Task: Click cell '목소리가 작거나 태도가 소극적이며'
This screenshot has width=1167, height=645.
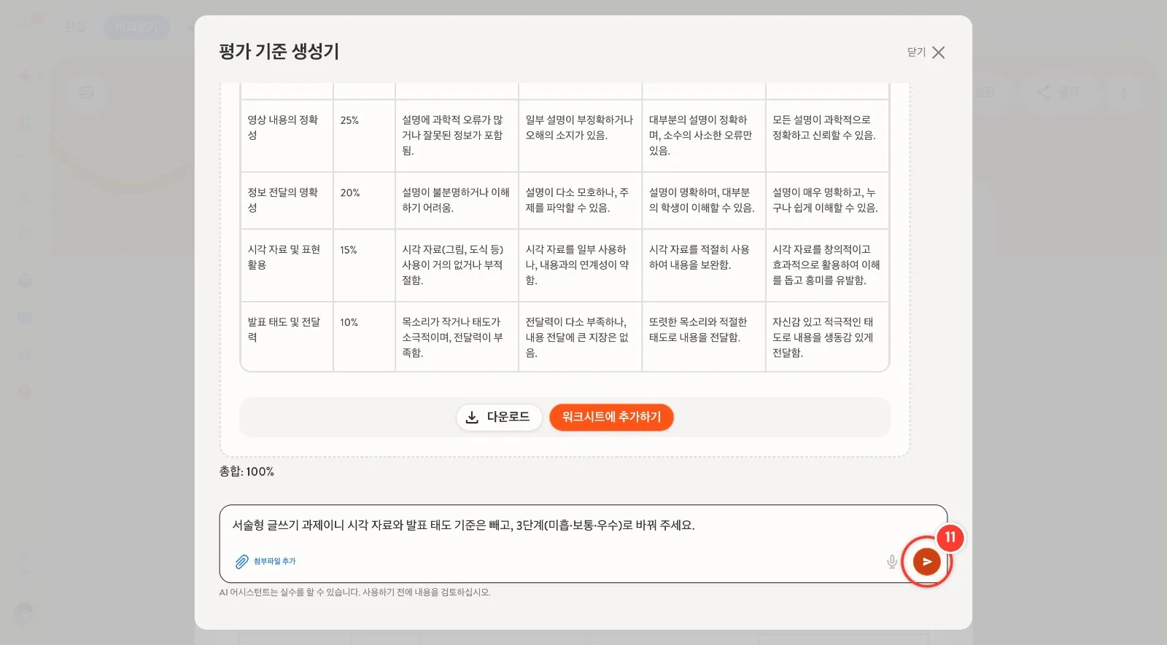Action: click(x=457, y=337)
